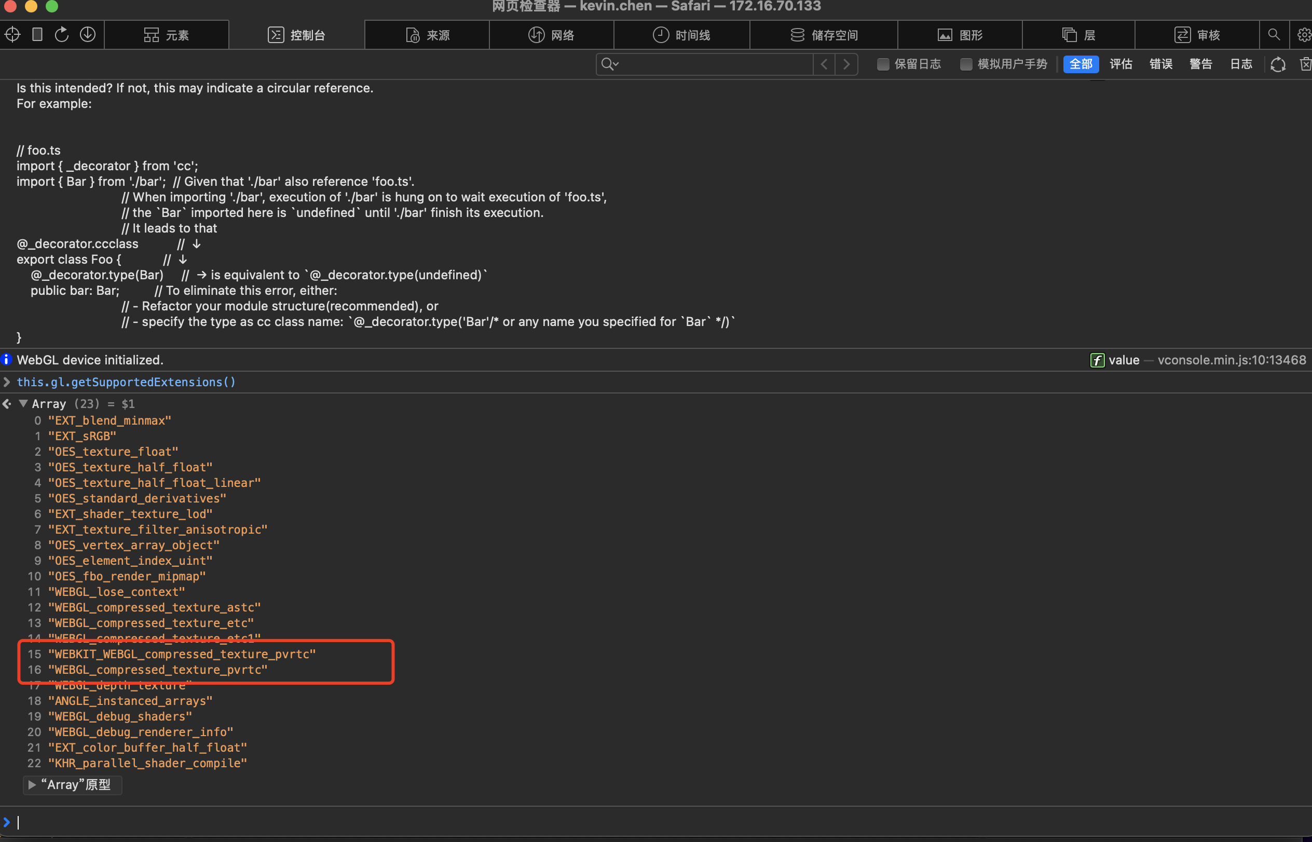The width and height of the screenshot is (1312, 842).
Task: Click the reload page icon
Action: (62, 34)
